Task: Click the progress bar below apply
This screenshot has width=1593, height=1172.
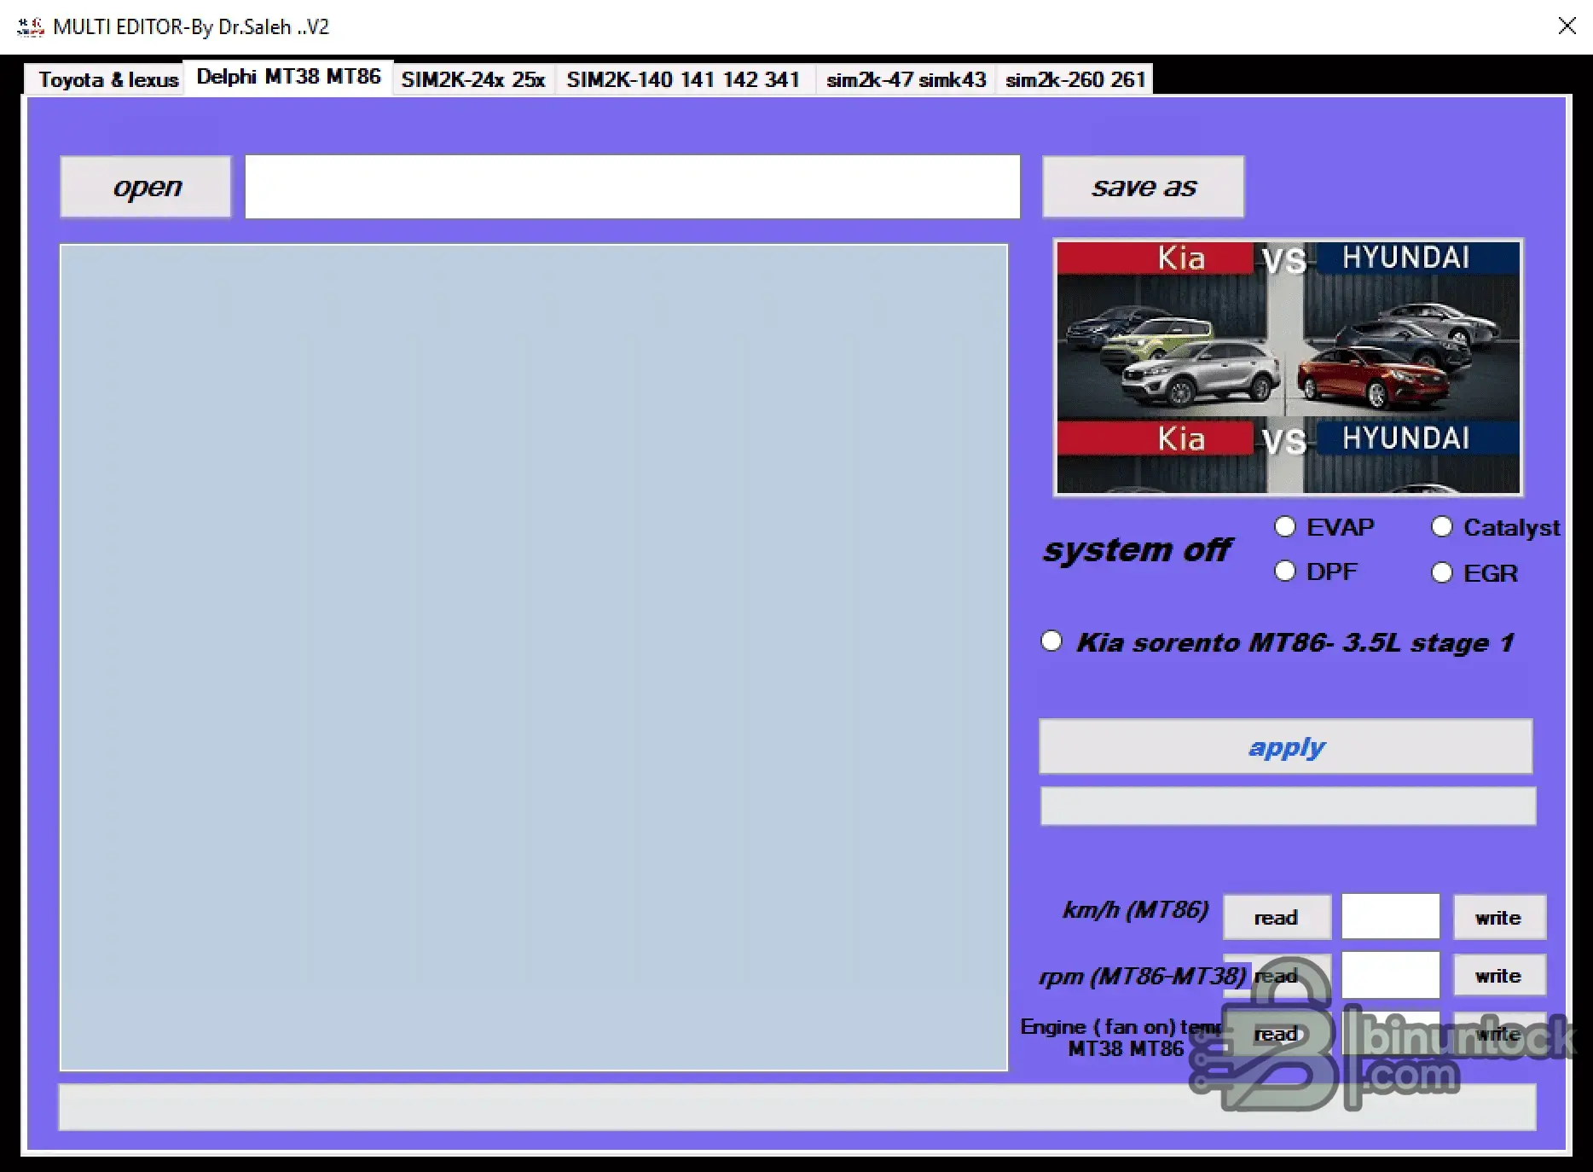Action: (1288, 806)
